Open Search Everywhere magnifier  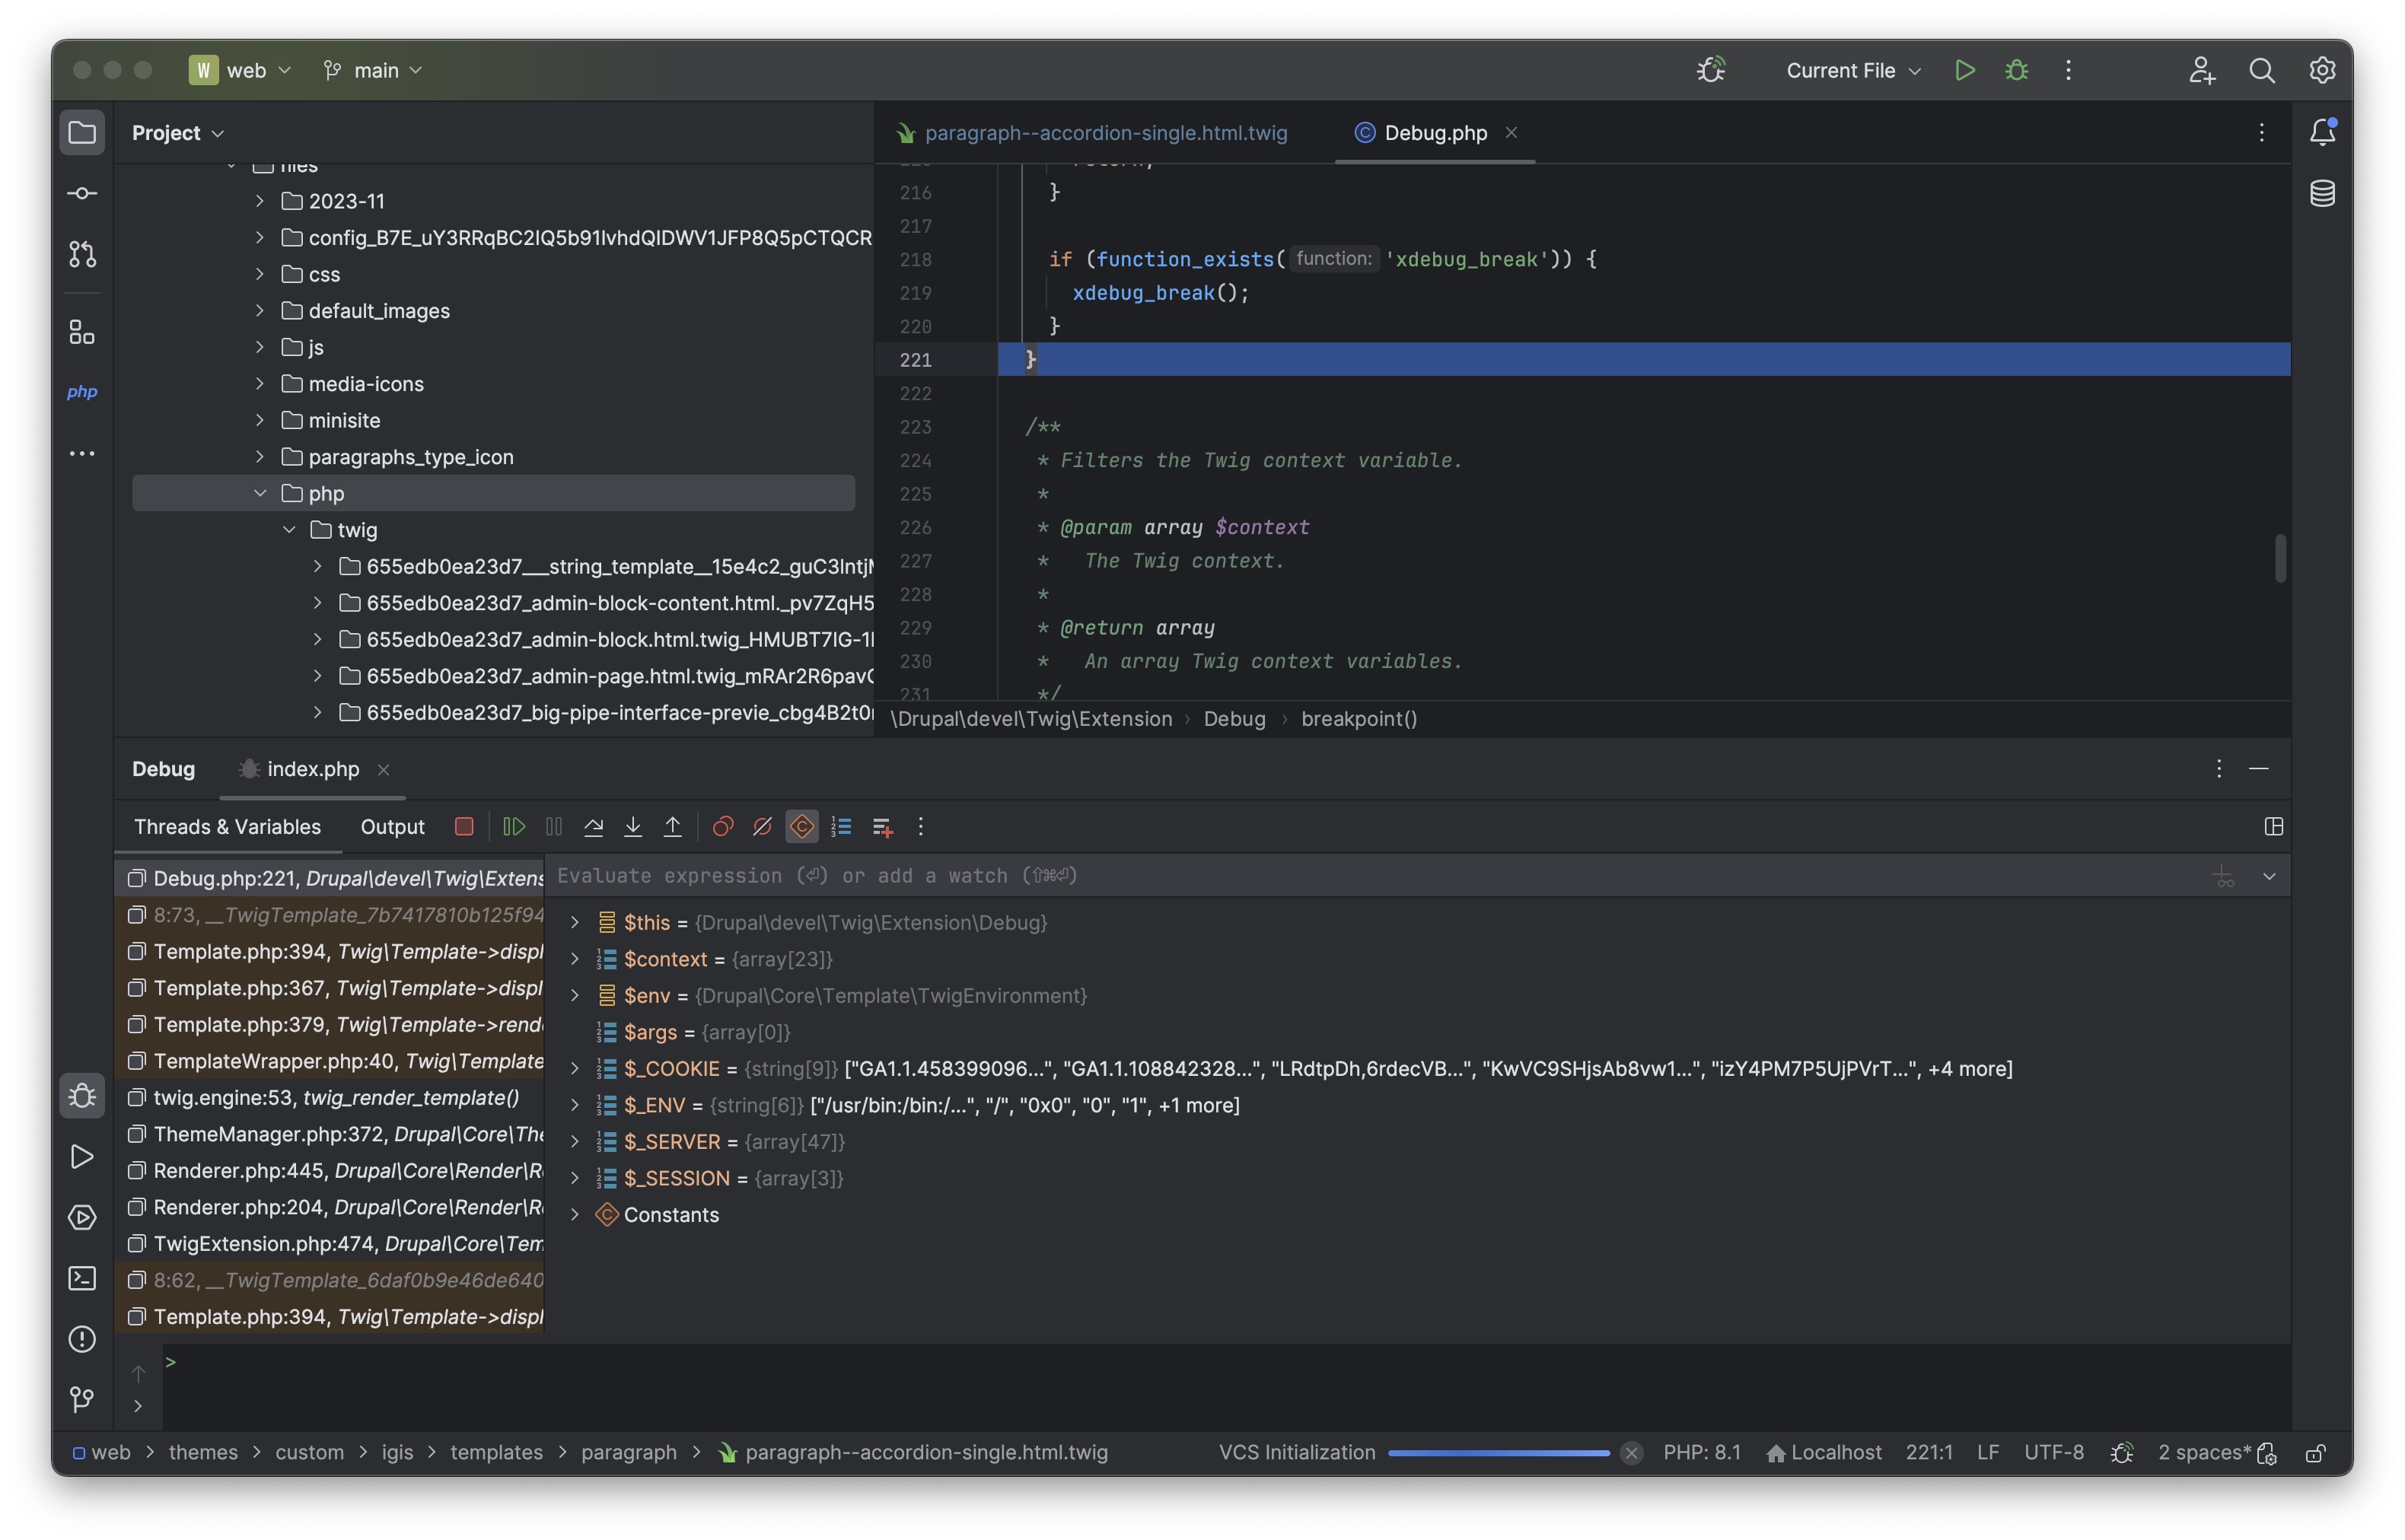tap(2261, 70)
